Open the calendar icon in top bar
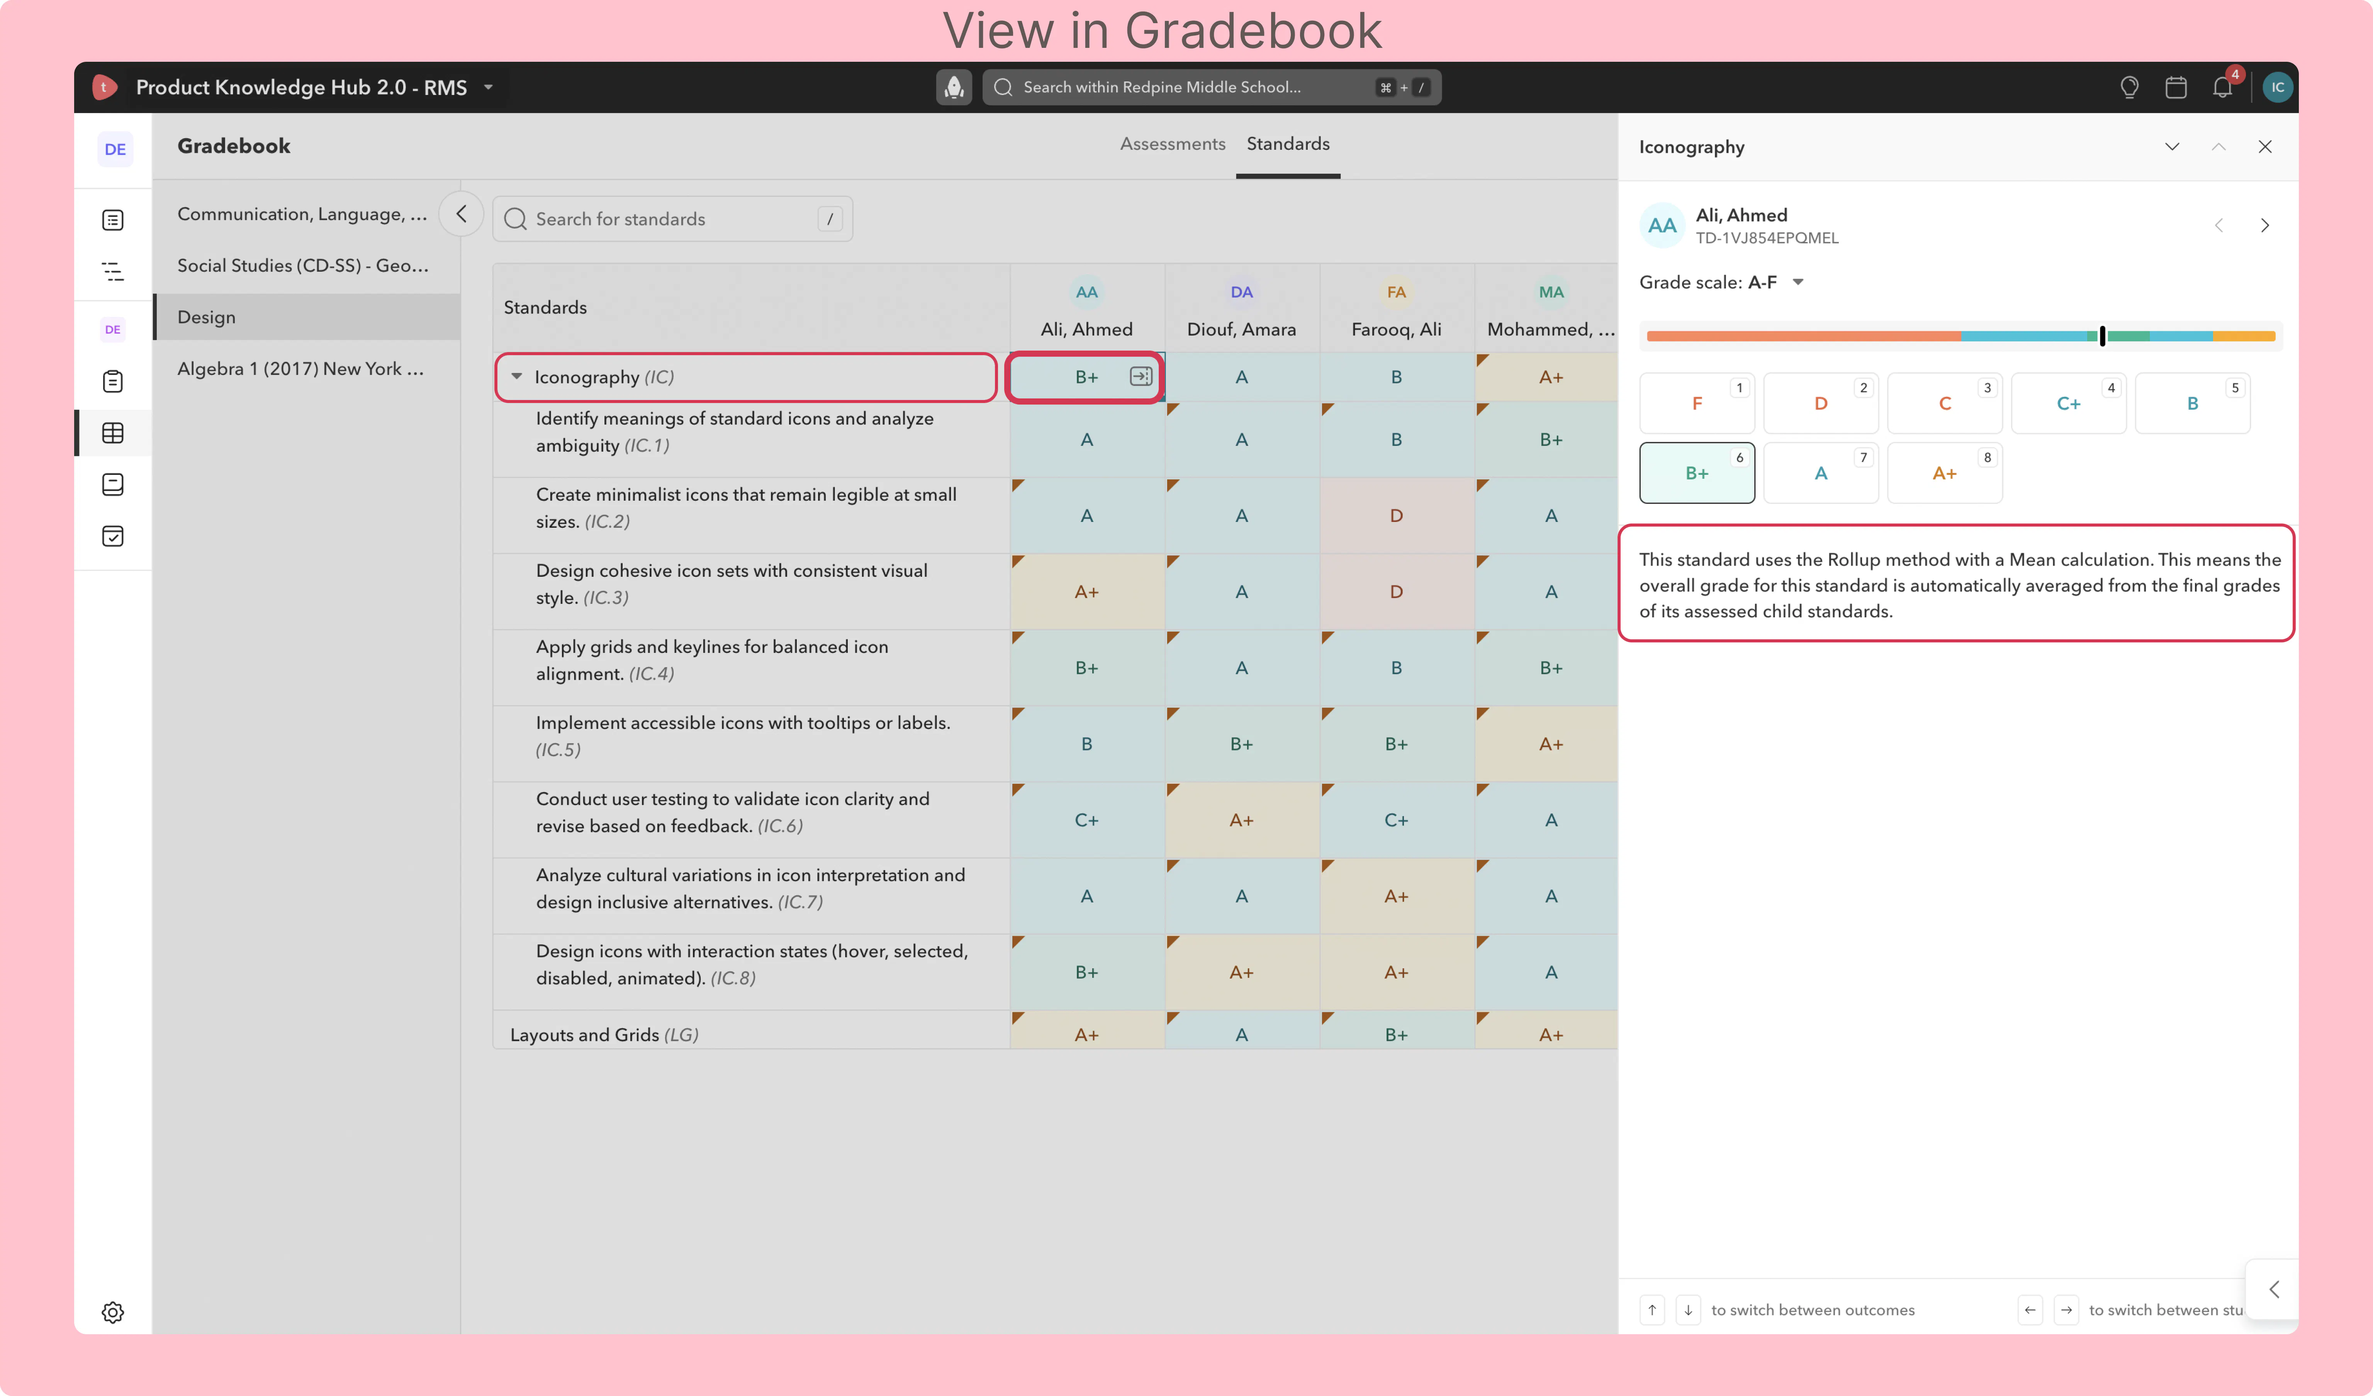This screenshot has height=1396, width=2373. (2175, 88)
